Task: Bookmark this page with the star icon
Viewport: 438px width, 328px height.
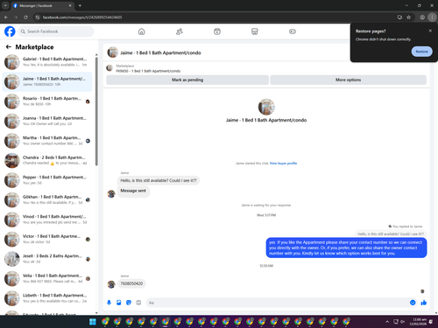Action: pos(409,17)
